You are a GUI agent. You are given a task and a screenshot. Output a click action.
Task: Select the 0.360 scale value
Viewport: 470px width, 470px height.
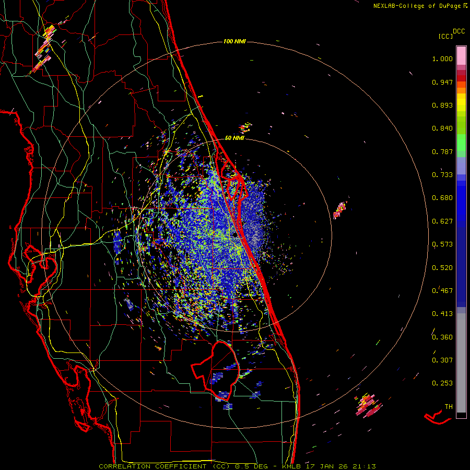pos(442,337)
